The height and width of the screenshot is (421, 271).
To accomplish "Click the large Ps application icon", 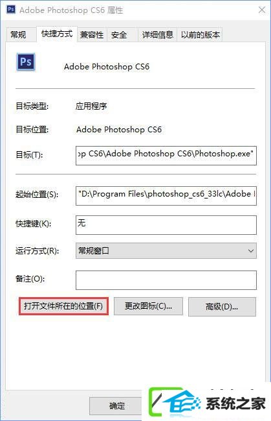I will [x=26, y=62].
